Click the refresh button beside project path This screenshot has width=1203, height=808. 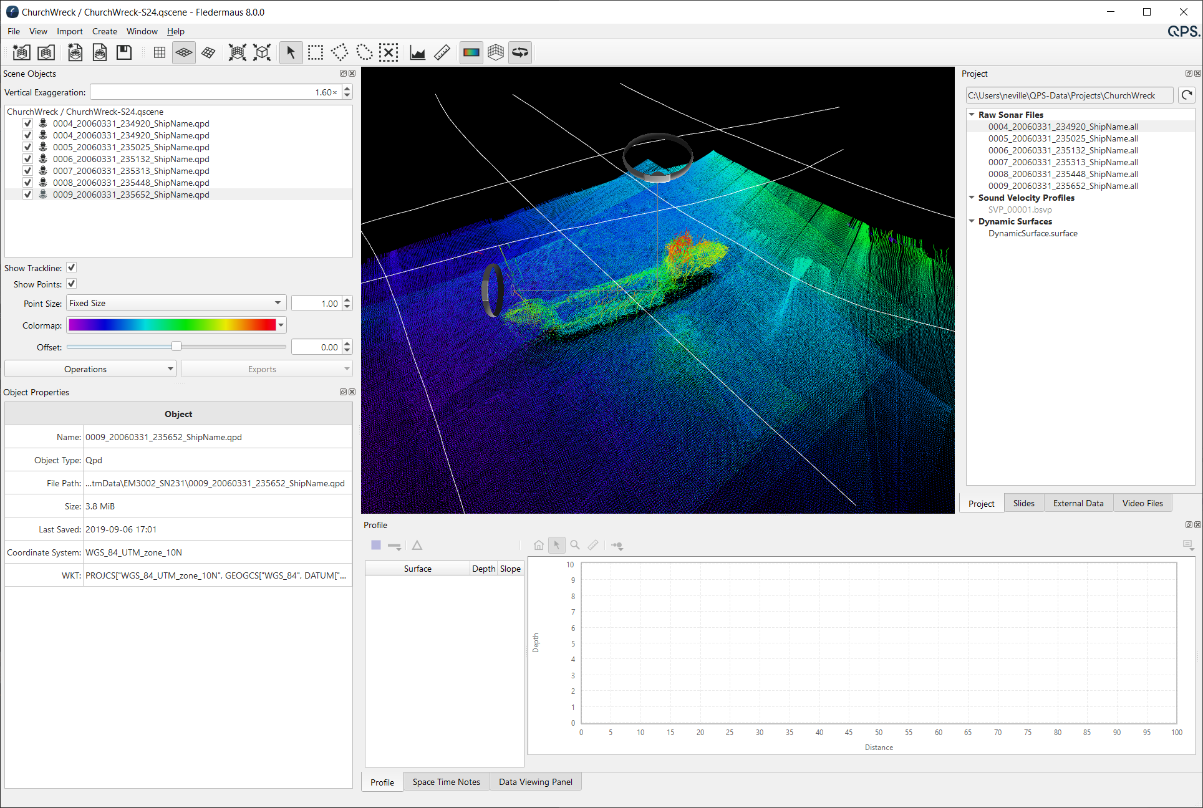coord(1187,95)
